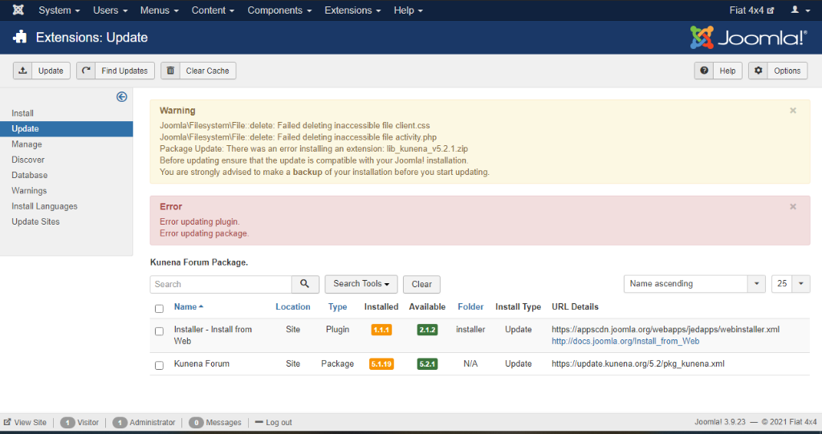This screenshot has width=822, height=434.
Task: Click the Visitor count badge
Action: click(67, 423)
